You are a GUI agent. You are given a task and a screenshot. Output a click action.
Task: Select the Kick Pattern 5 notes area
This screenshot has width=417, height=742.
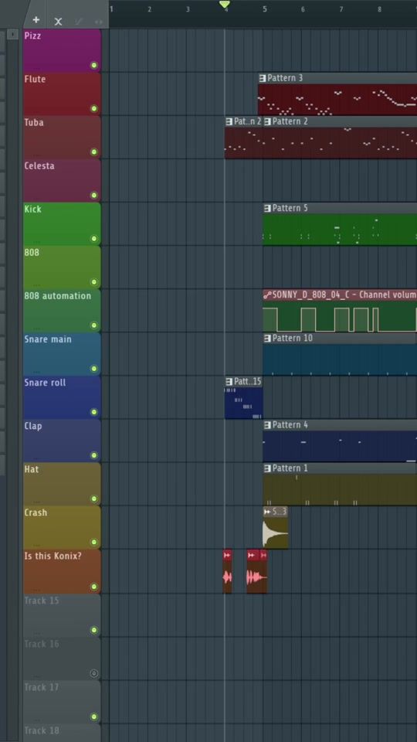(340, 230)
